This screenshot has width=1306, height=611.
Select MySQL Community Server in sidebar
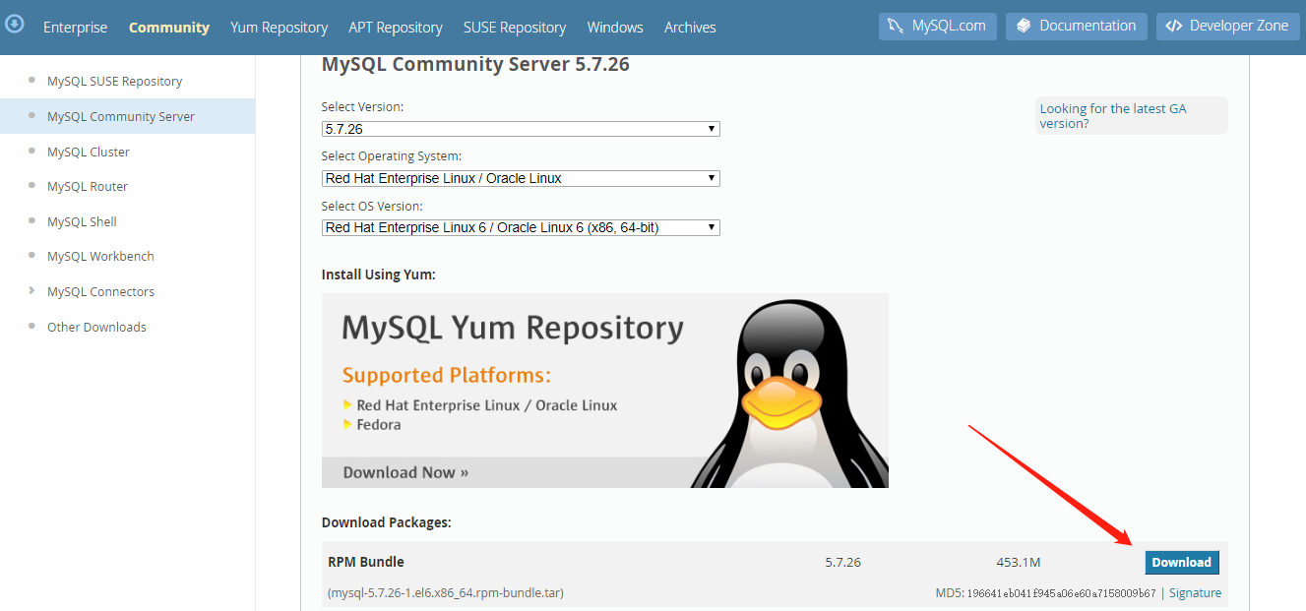[x=121, y=116]
